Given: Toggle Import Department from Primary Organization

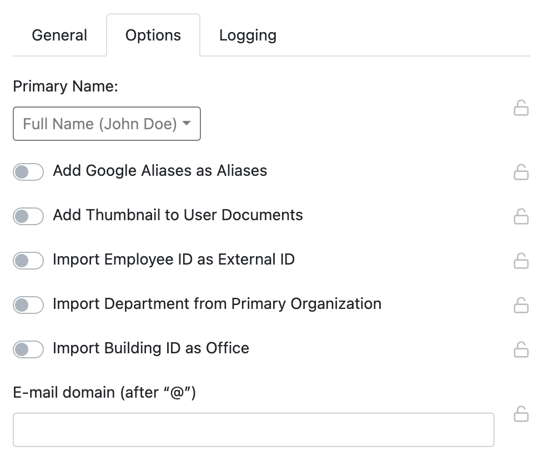Looking at the screenshot, I should [28, 305].
